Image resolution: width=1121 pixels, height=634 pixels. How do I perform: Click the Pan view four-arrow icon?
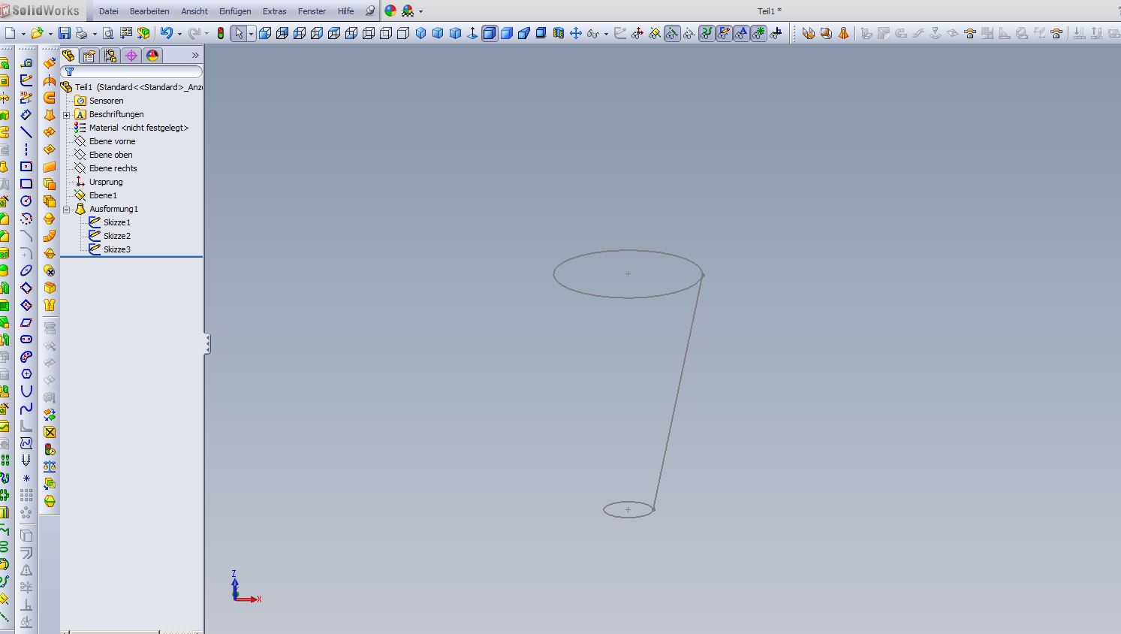coord(576,33)
